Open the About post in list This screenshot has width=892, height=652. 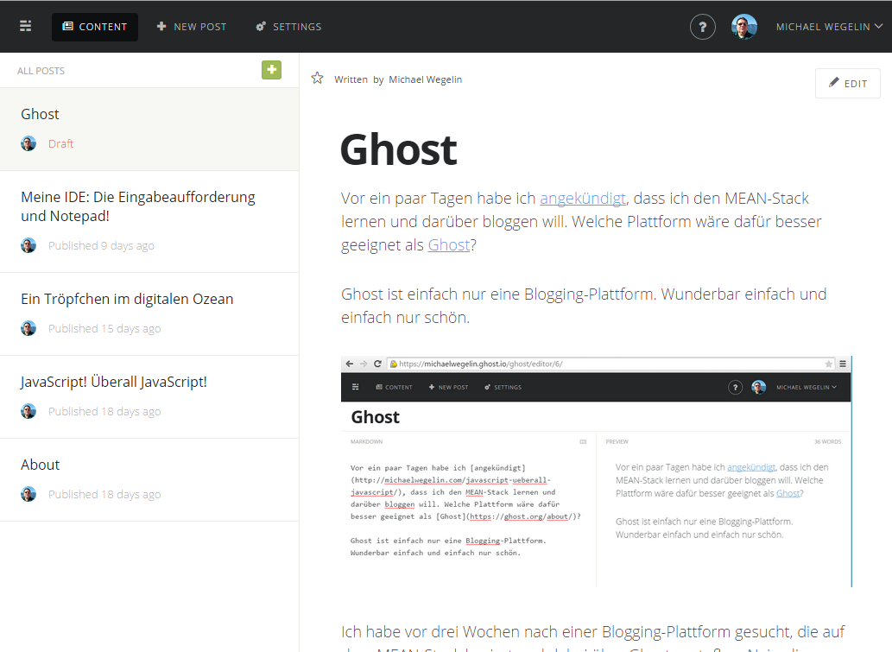click(x=149, y=479)
